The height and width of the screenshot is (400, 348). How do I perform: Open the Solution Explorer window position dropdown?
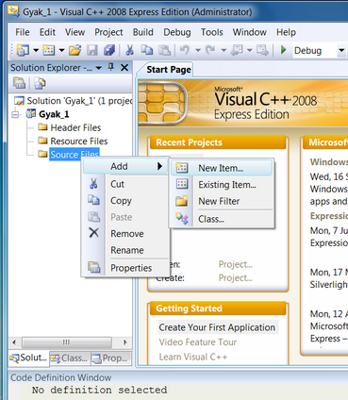click(x=98, y=68)
